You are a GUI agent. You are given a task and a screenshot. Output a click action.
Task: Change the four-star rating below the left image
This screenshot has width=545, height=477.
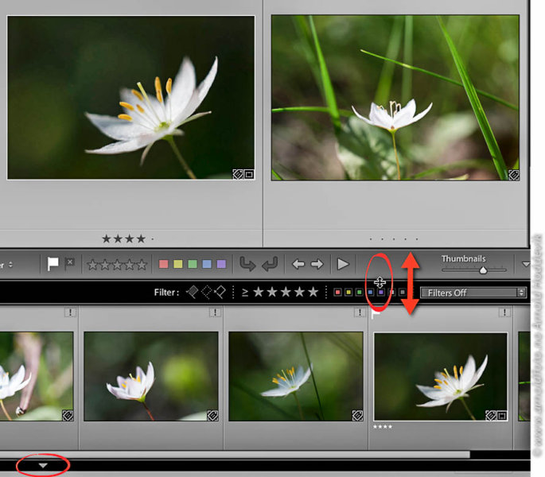point(127,238)
